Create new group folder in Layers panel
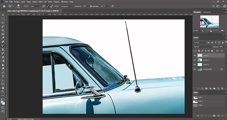 tap(214, 88)
